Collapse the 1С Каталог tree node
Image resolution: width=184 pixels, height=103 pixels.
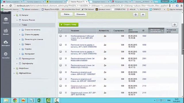tap(14, 15)
